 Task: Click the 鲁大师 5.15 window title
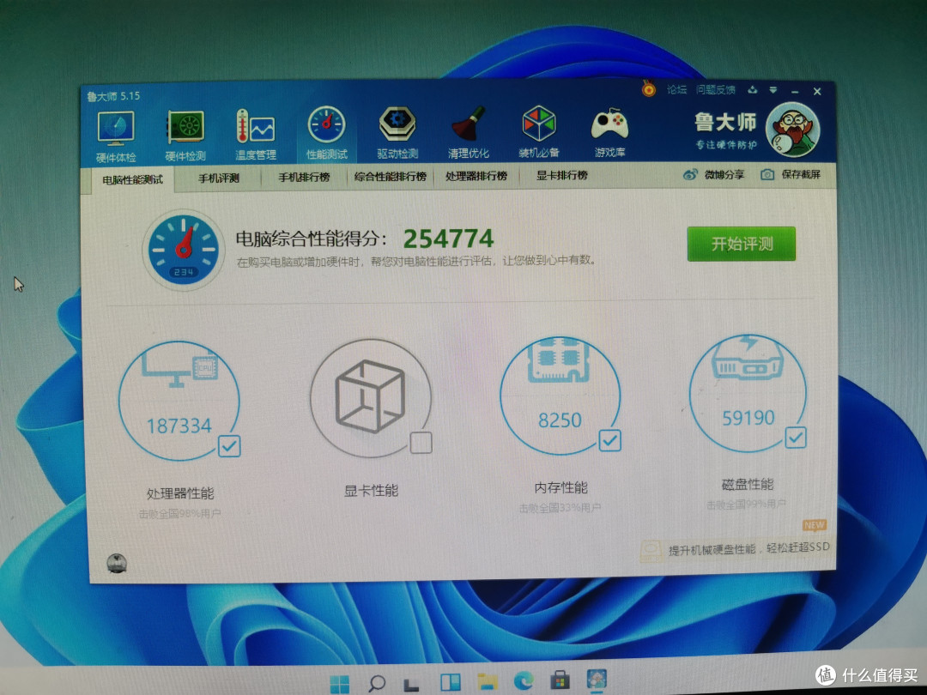pos(113,96)
